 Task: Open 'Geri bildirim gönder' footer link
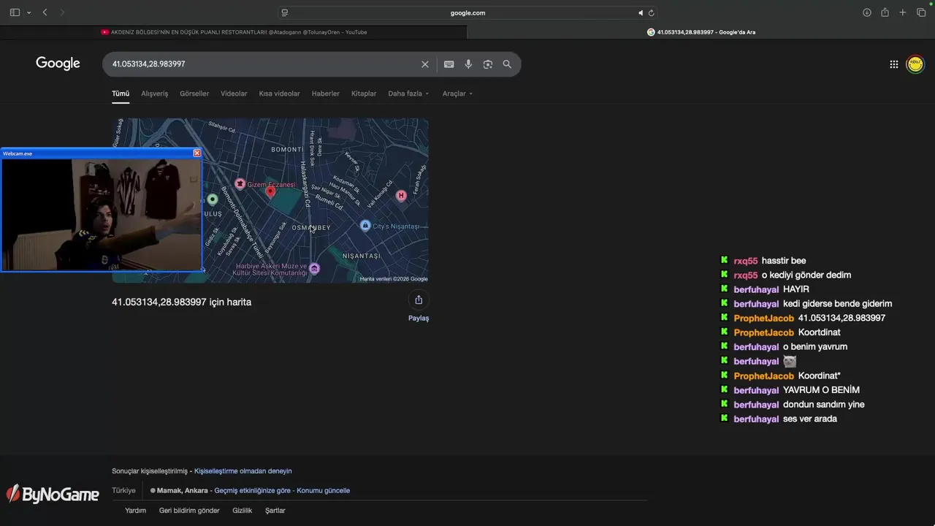tap(189, 511)
